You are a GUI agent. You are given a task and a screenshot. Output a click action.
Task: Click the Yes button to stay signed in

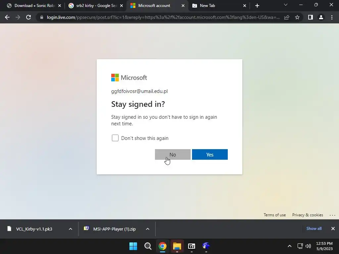coord(210,154)
